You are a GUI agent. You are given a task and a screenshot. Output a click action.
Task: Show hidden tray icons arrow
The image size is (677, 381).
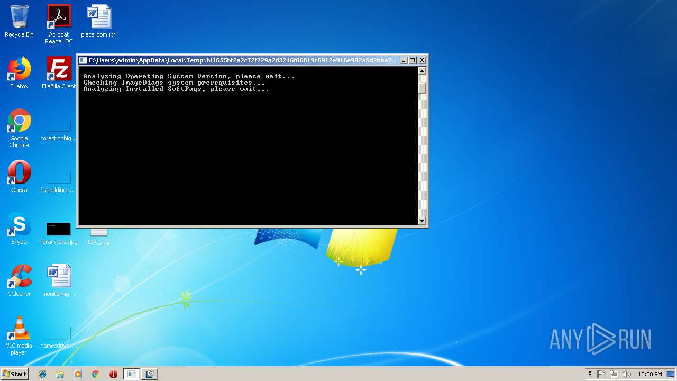click(x=590, y=374)
